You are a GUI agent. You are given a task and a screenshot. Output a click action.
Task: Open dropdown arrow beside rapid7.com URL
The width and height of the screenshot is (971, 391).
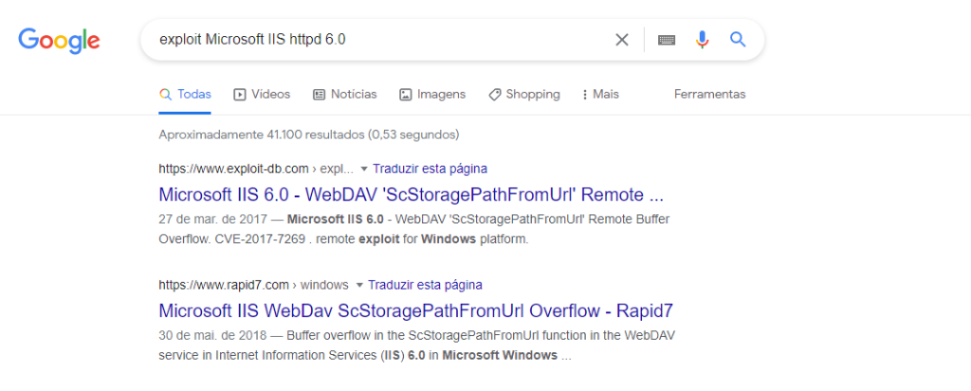click(x=358, y=285)
